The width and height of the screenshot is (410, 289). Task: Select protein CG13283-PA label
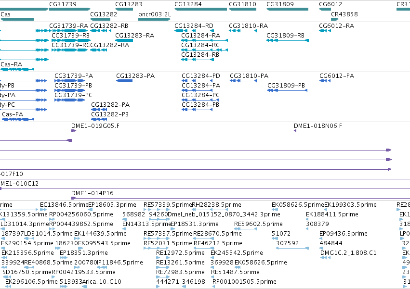coord(135,76)
